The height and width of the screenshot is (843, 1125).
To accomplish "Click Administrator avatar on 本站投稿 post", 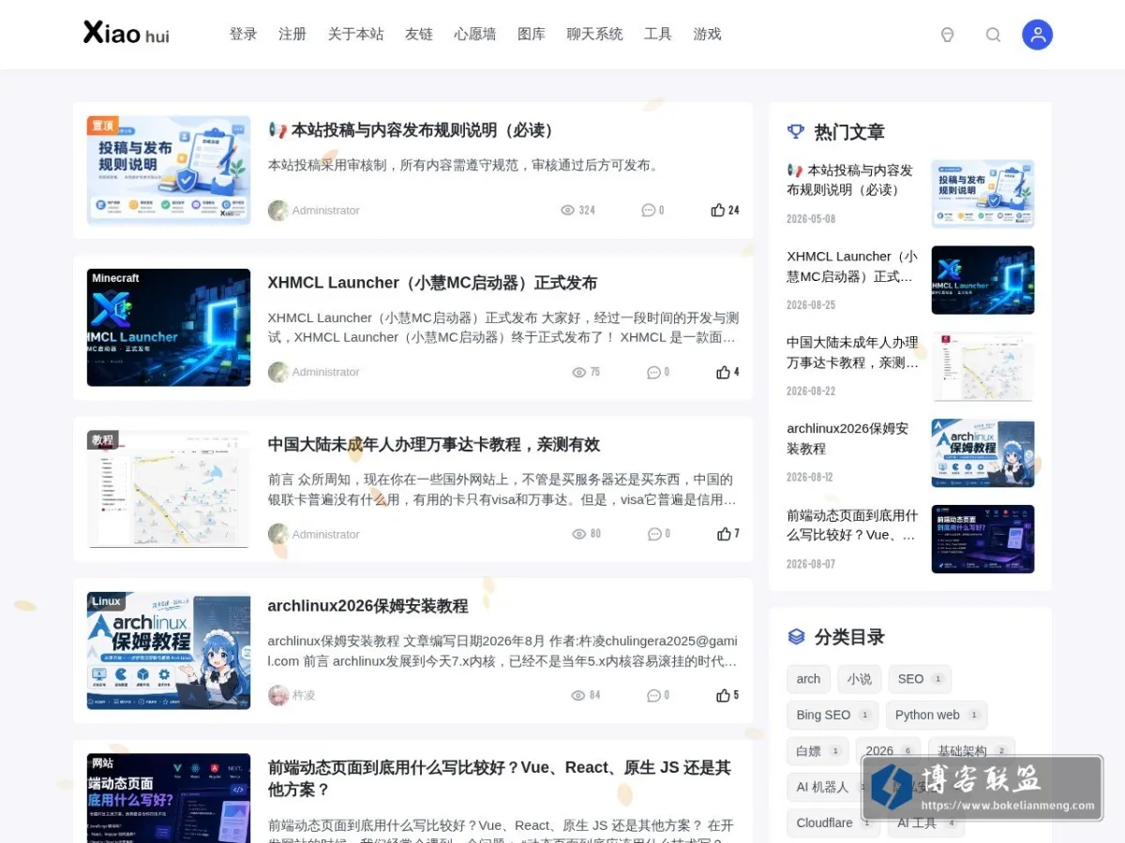I will tap(278, 210).
